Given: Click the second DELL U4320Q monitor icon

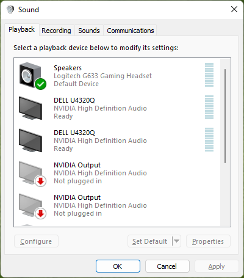Looking at the screenshot, I should (30, 141).
